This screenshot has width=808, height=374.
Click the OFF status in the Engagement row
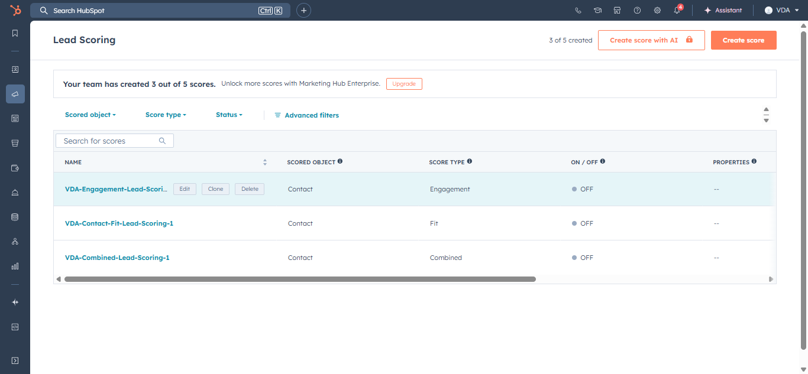(x=583, y=189)
